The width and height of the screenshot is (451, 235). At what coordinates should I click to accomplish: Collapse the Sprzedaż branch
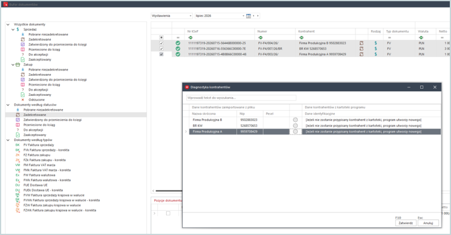tap(13, 29)
